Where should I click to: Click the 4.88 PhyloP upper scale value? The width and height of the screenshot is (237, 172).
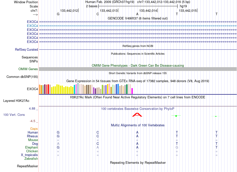[x=32, y=108]
